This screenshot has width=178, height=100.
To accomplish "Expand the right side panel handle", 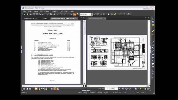I will [x=151, y=49].
